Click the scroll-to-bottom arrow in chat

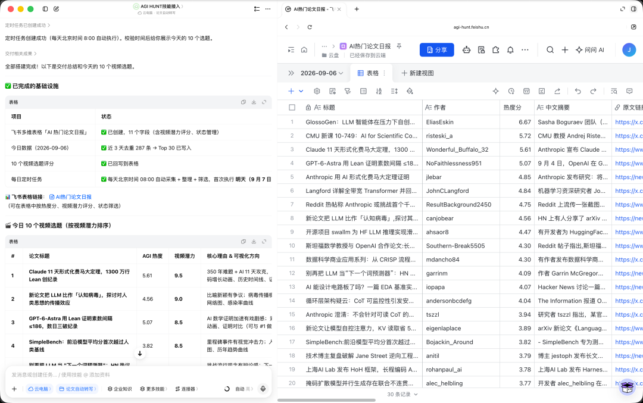(140, 354)
